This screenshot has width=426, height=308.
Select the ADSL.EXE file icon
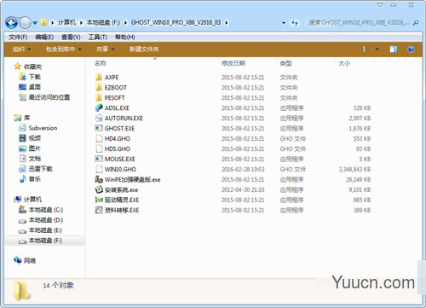tap(99, 108)
